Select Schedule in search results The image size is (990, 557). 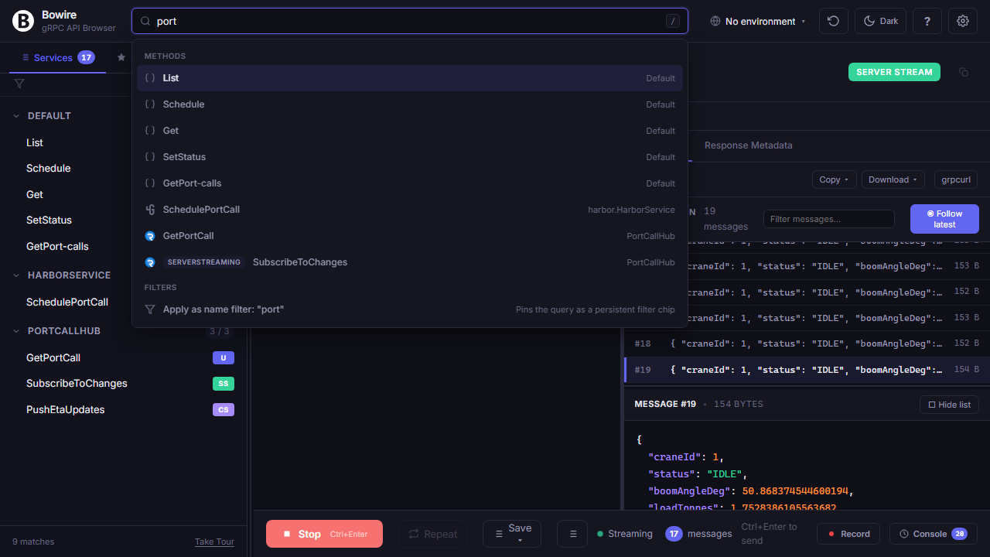tap(410, 104)
